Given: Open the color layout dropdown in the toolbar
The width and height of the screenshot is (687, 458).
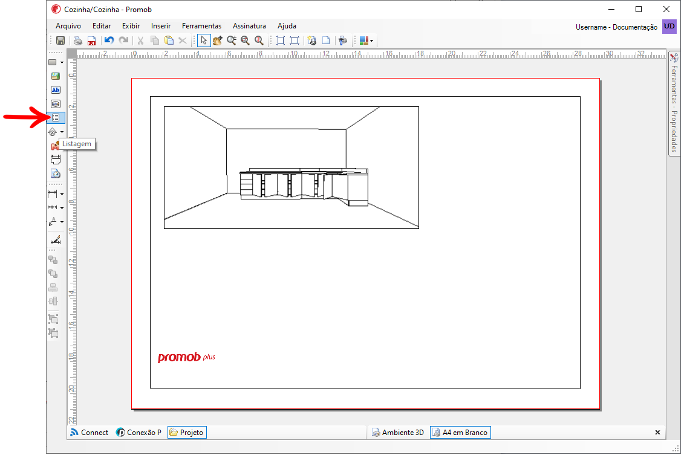Looking at the screenshot, I should click(366, 40).
